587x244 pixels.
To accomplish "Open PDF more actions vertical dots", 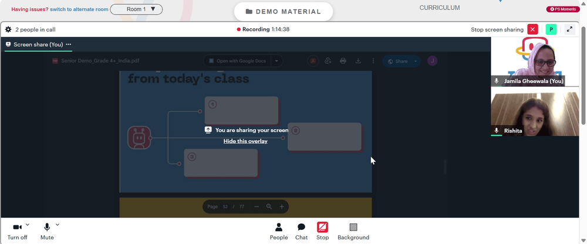I will tap(373, 61).
